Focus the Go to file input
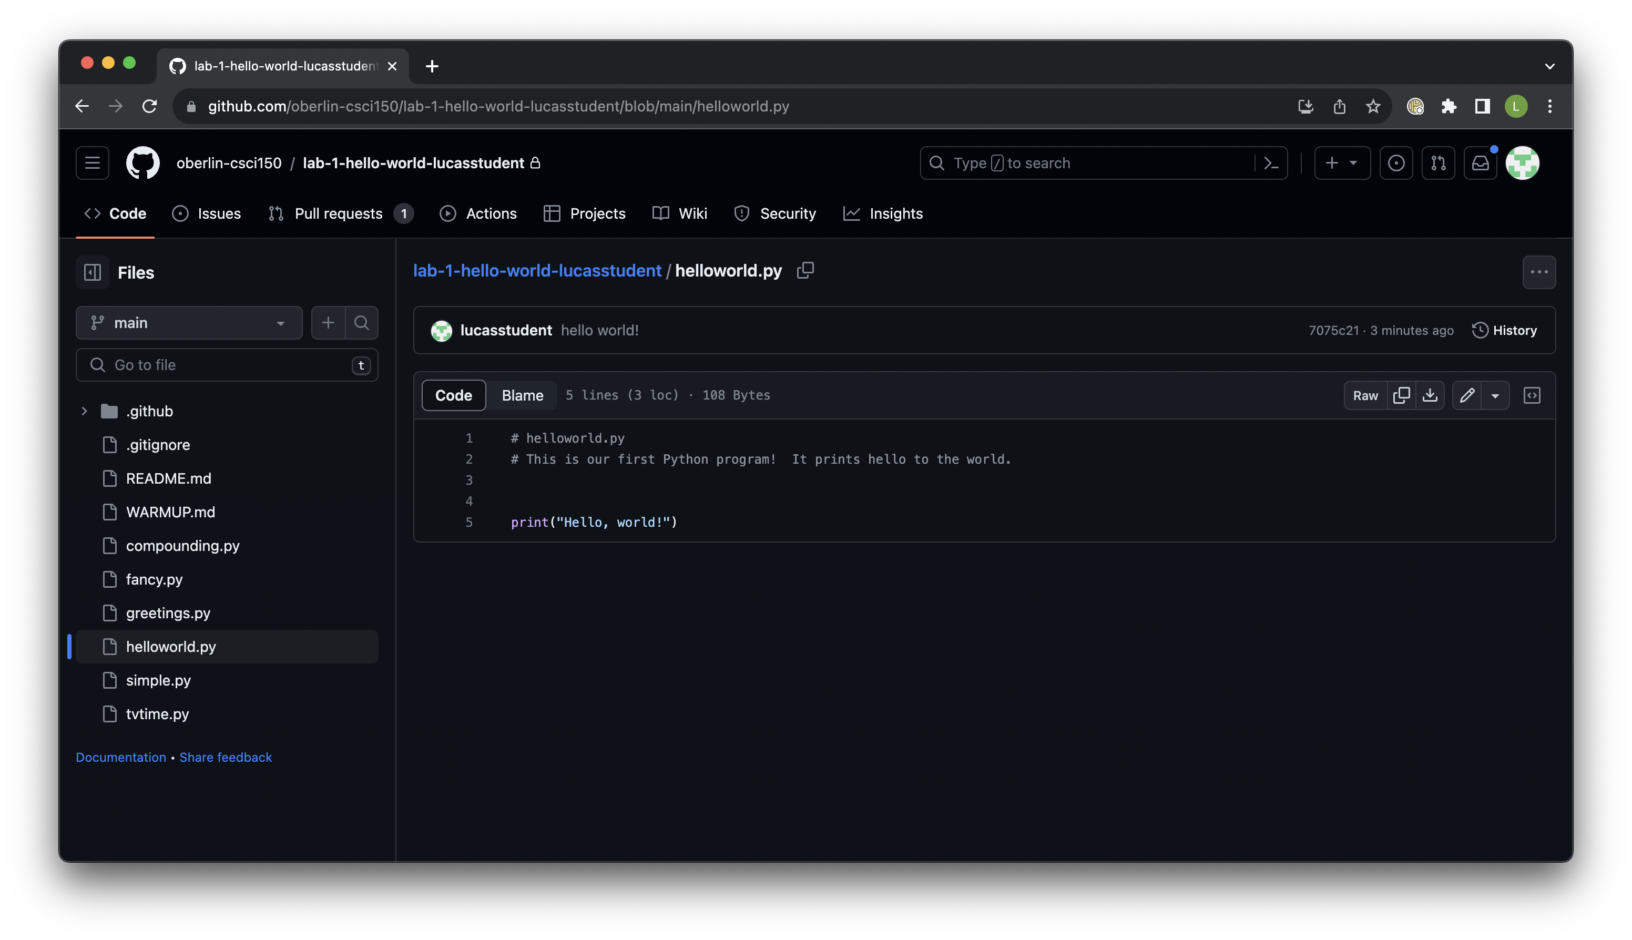 (227, 365)
